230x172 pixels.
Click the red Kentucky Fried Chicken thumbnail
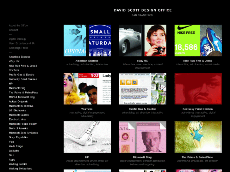(198, 89)
